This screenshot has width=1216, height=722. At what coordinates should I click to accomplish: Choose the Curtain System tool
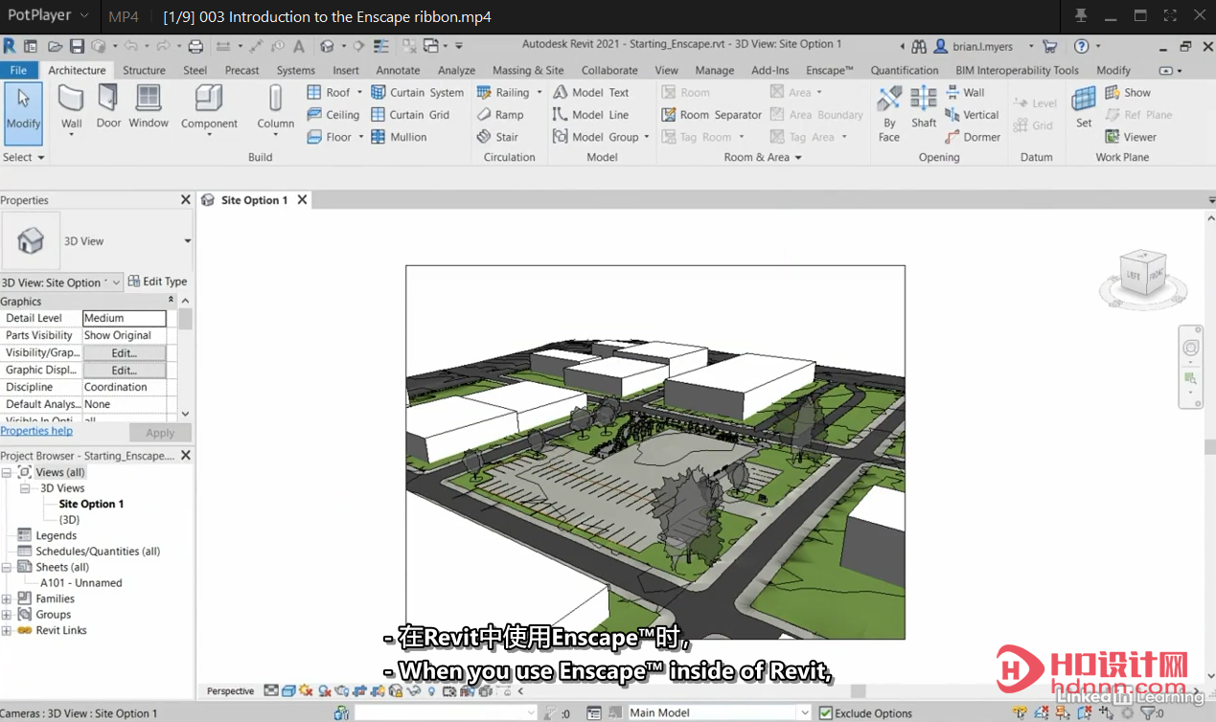click(417, 93)
